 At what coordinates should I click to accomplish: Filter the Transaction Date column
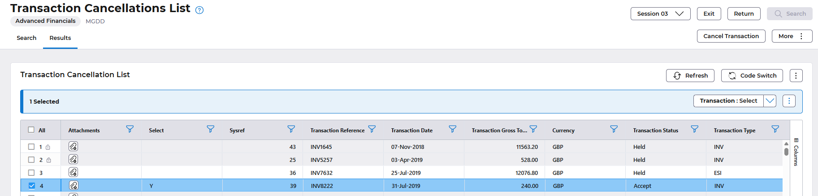click(x=453, y=129)
